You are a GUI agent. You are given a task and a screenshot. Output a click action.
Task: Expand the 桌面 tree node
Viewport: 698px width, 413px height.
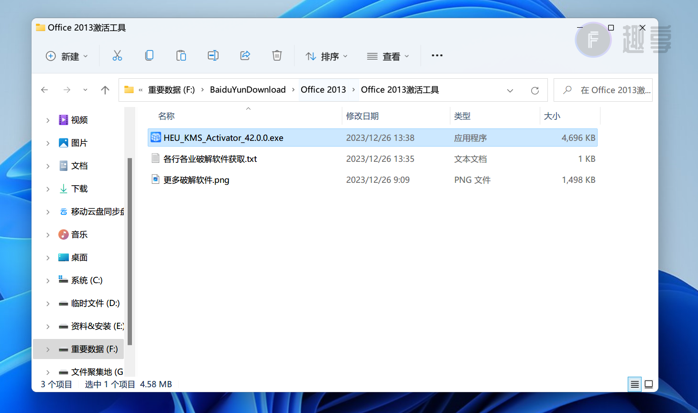(48, 258)
